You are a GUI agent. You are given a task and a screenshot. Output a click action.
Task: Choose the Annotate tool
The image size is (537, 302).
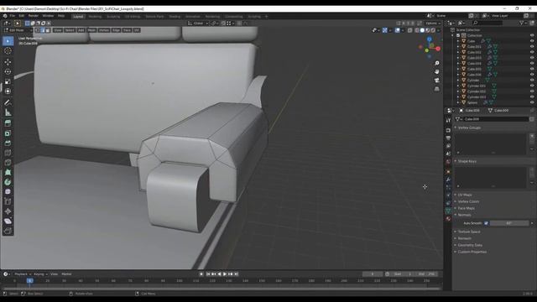tap(8, 102)
